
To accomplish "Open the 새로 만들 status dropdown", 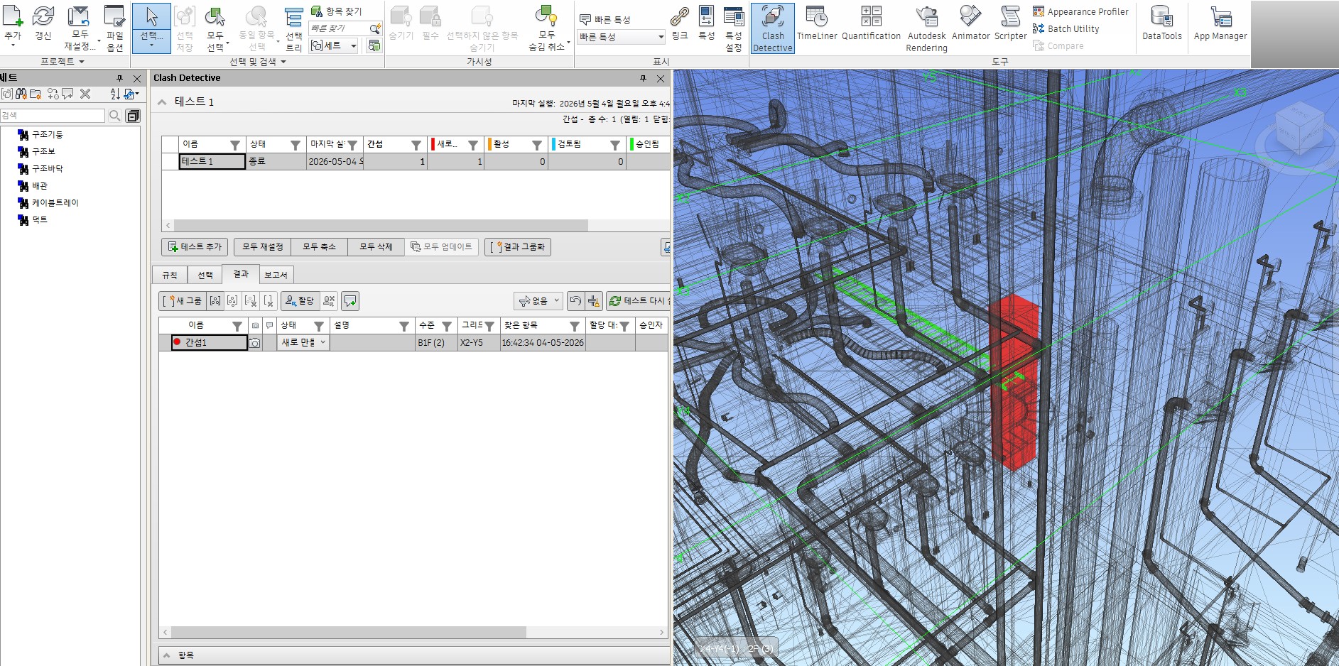I will pyautogui.click(x=303, y=342).
